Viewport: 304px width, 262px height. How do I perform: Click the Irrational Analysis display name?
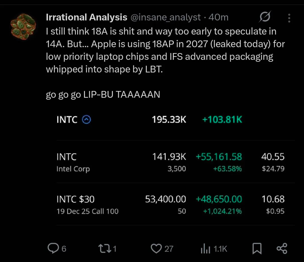click(x=87, y=17)
